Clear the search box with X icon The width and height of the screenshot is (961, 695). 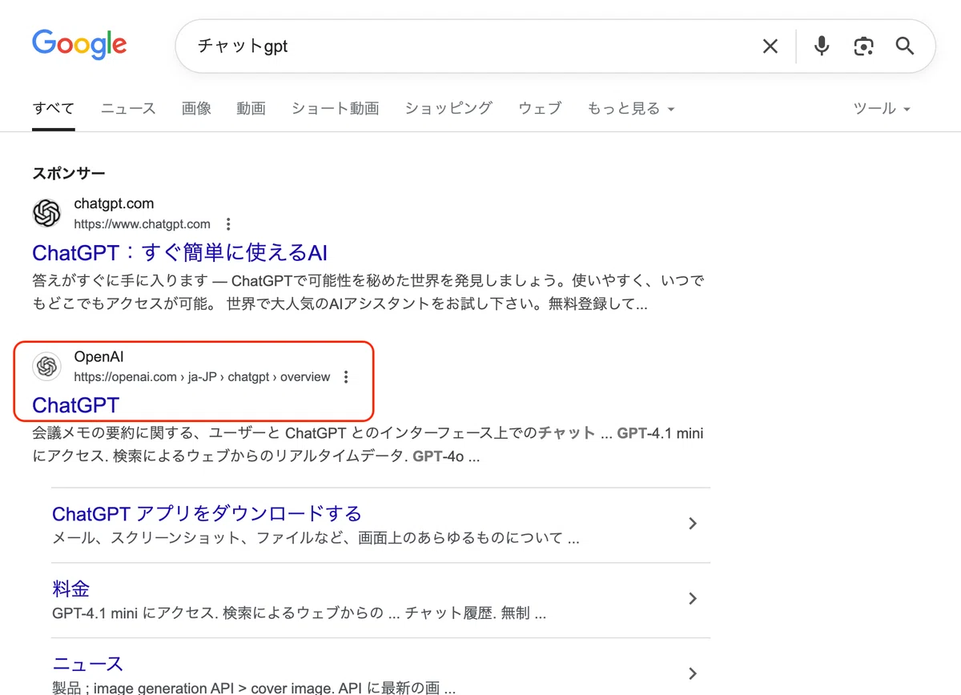pos(770,46)
